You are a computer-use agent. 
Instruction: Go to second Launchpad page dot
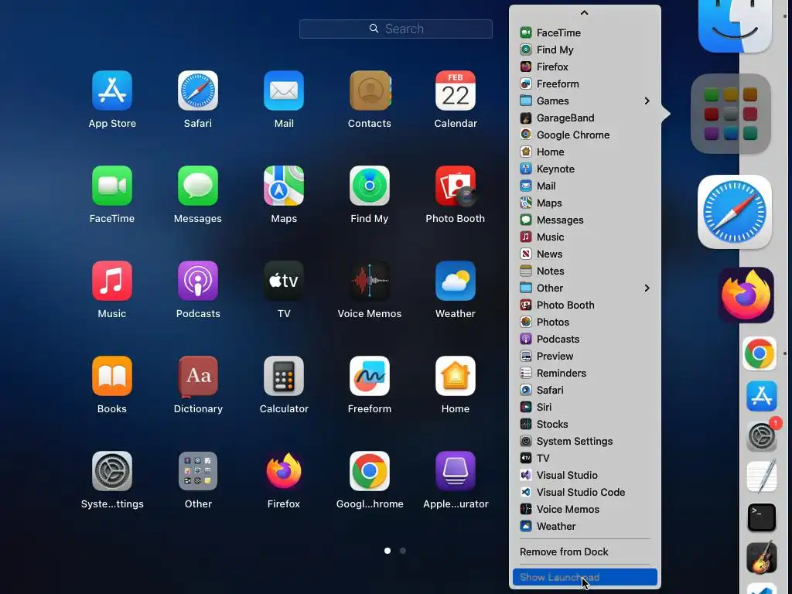pos(402,551)
